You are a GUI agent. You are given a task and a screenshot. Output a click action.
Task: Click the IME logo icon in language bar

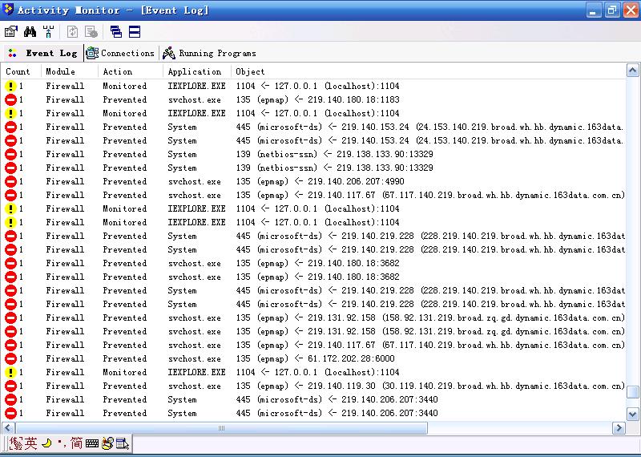point(16,443)
